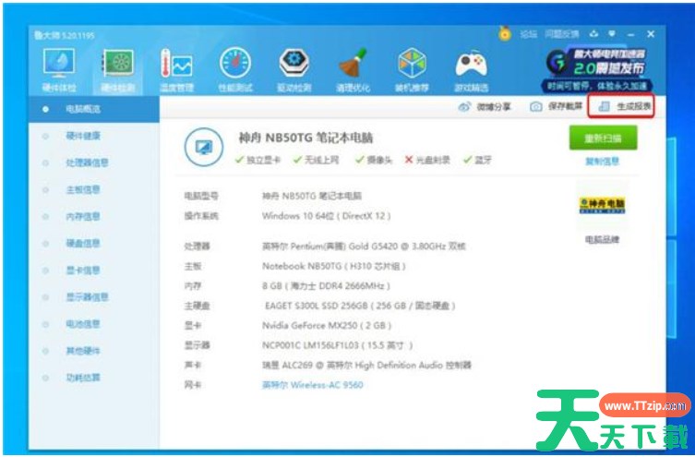This screenshot has width=695, height=457.
Task: Switch to 硬盘信息 sidebar item
Action: pyautogui.click(x=83, y=244)
